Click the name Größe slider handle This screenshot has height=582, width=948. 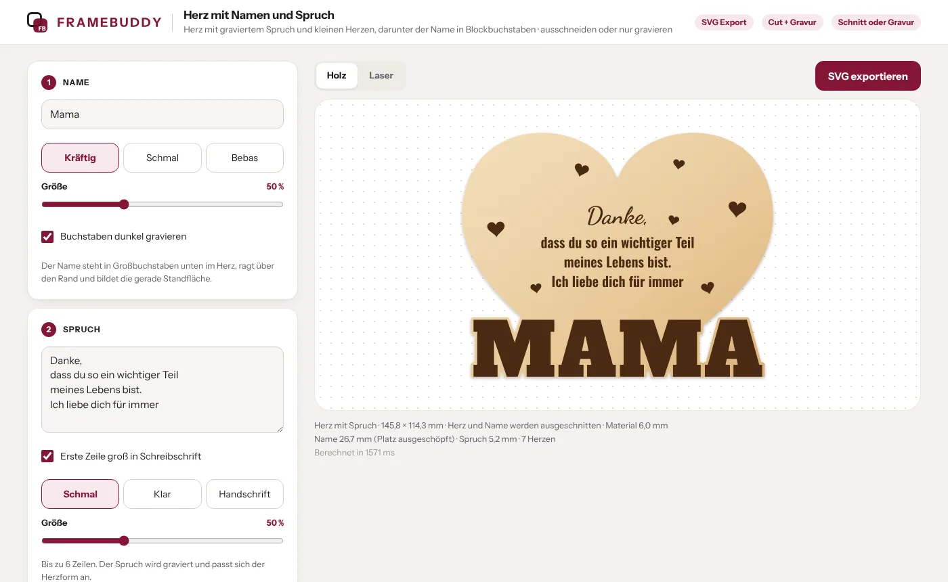[x=124, y=204]
